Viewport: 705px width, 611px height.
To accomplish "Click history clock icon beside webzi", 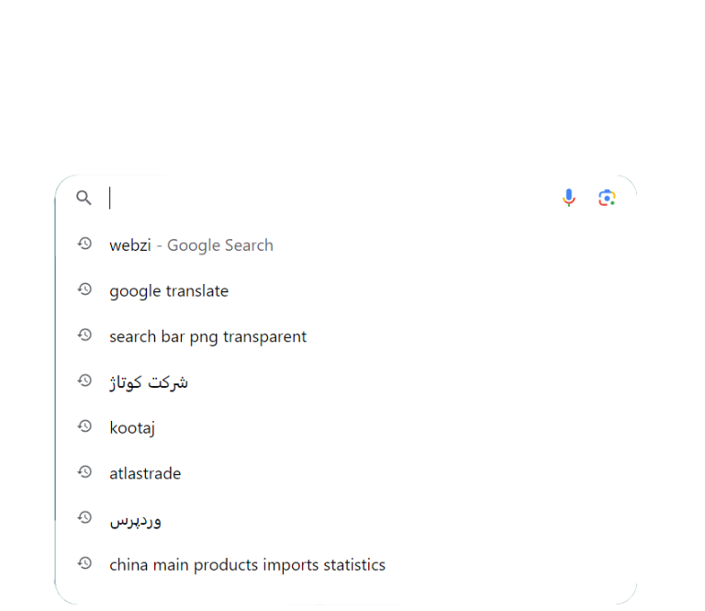I will (x=84, y=243).
